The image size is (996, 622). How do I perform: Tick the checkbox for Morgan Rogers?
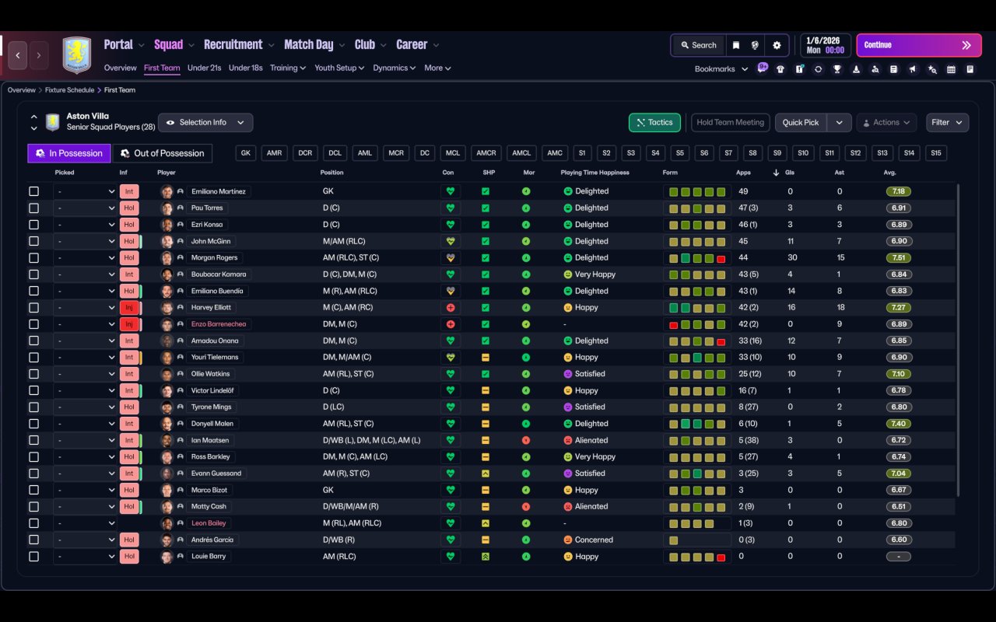tap(33, 257)
